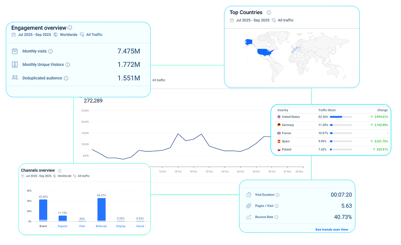Click the Display channel label

pyautogui.click(x=121, y=226)
